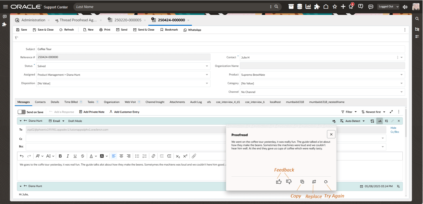Screen dimensions: 423x204
Task: Click the Refresh button
Action: point(66,30)
